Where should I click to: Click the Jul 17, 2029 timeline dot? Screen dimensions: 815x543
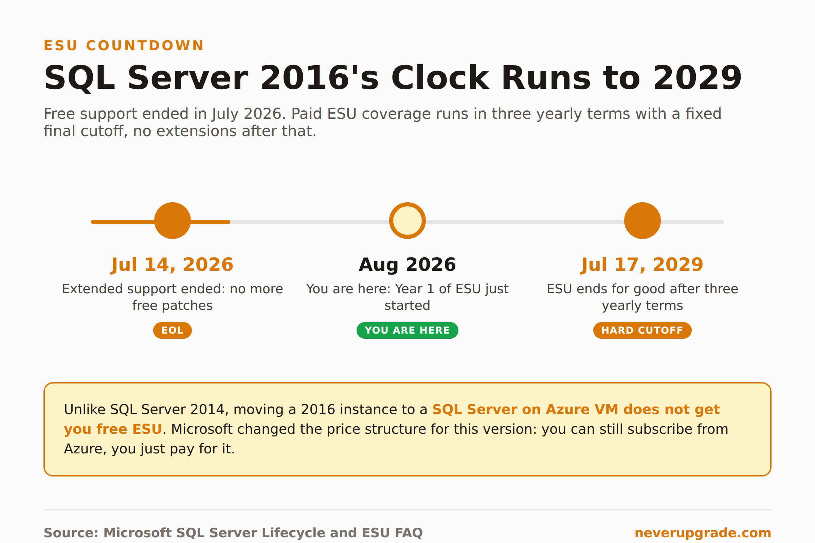(x=642, y=221)
